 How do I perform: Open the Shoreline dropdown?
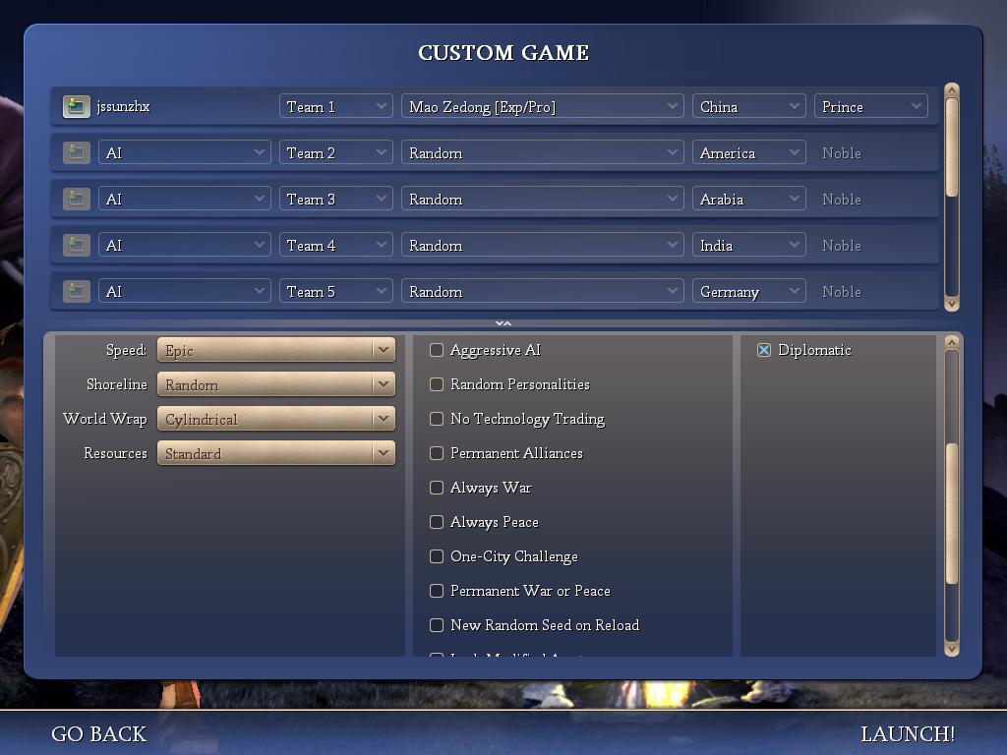tap(276, 384)
